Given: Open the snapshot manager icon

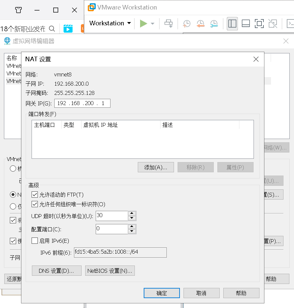Looking at the screenshot, I should click(214, 24).
